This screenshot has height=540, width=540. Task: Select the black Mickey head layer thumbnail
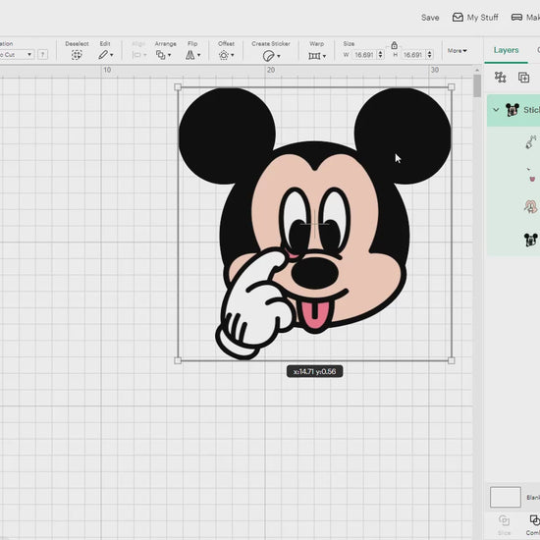(531, 240)
